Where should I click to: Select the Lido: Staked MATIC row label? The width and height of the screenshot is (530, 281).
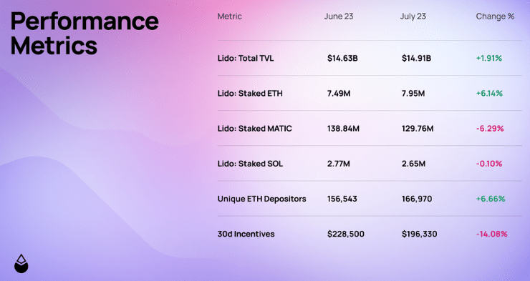tap(254, 129)
